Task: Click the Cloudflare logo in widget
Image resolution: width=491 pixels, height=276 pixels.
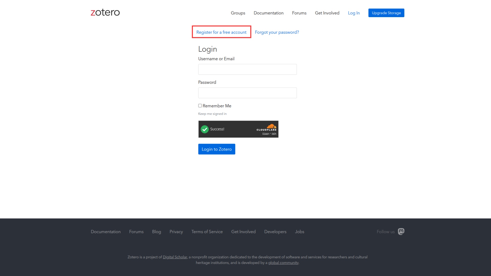Action: 266,127
